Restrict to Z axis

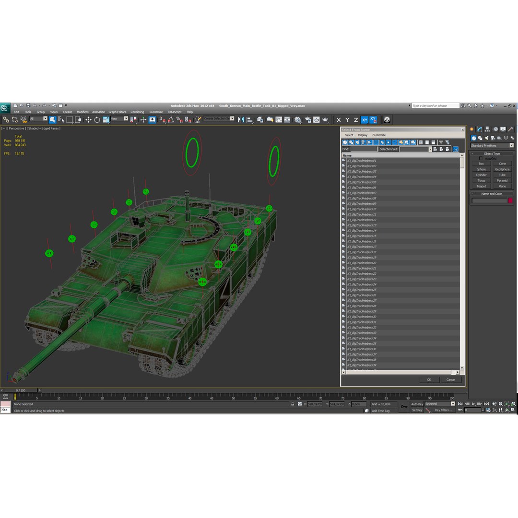tap(356, 120)
